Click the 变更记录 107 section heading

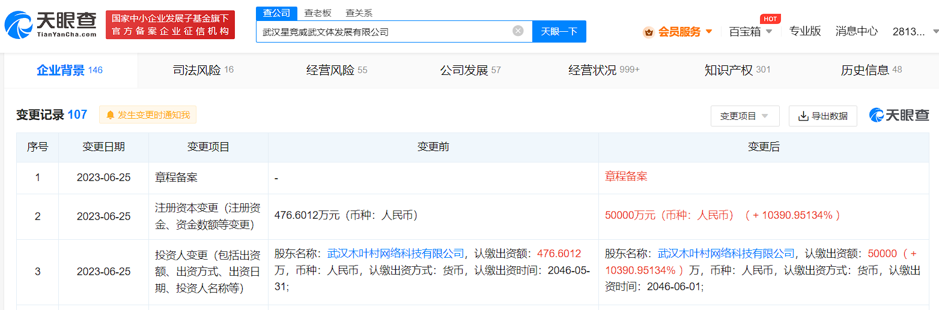(52, 115)
